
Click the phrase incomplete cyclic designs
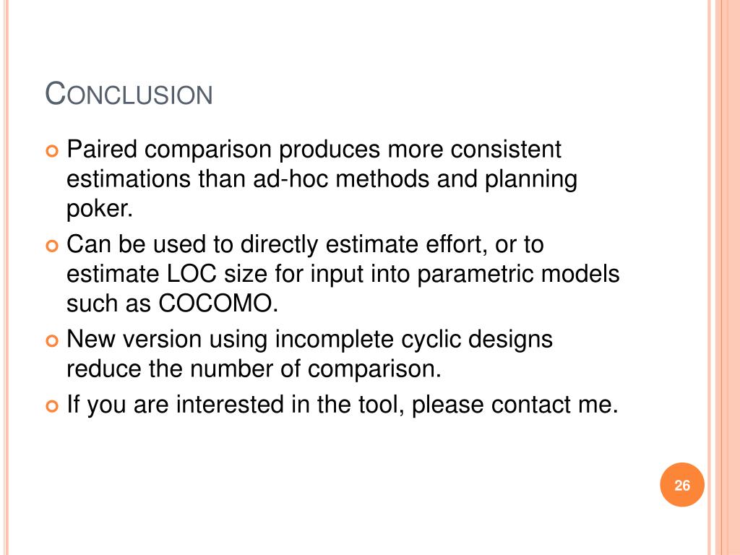(413, 340)
